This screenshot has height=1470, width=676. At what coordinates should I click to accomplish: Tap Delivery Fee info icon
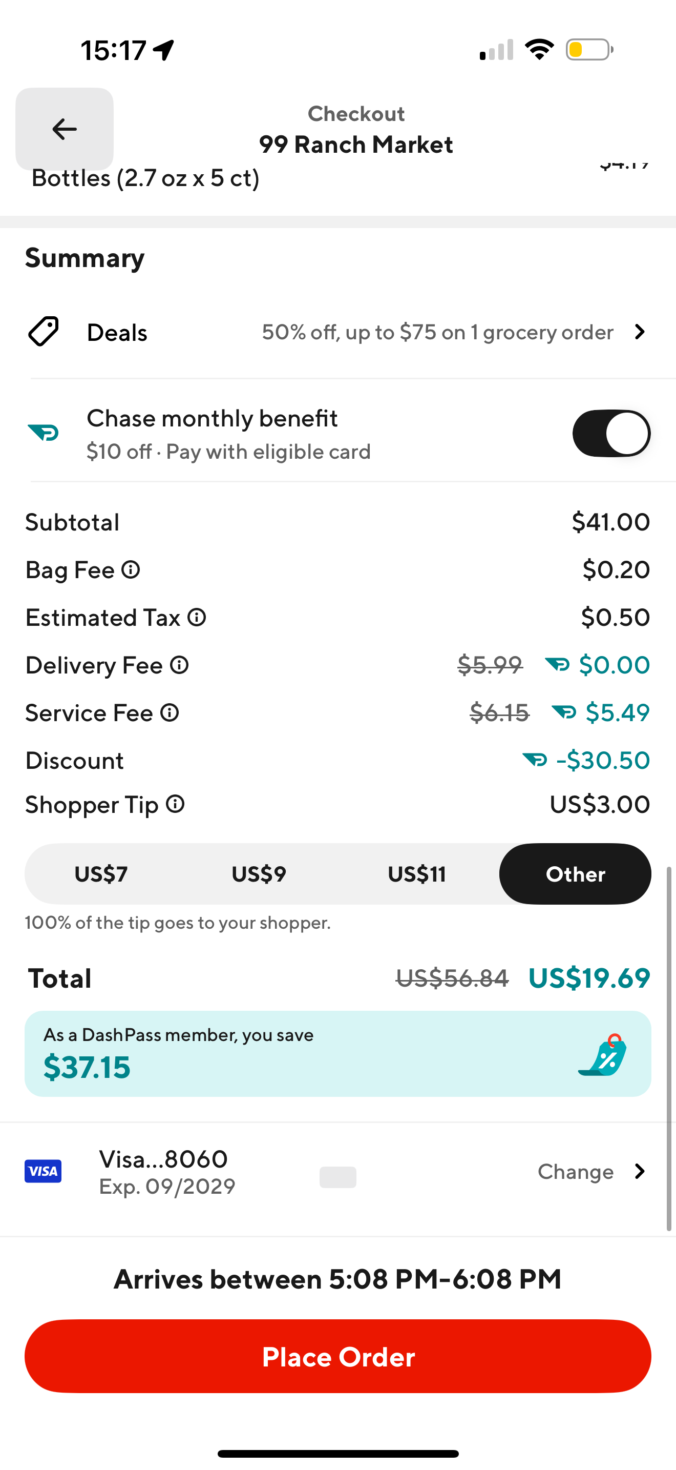coord(180,665)
